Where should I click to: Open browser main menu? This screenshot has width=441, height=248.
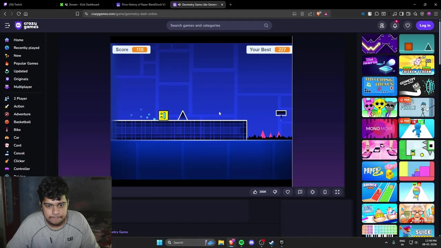(436, 14)
